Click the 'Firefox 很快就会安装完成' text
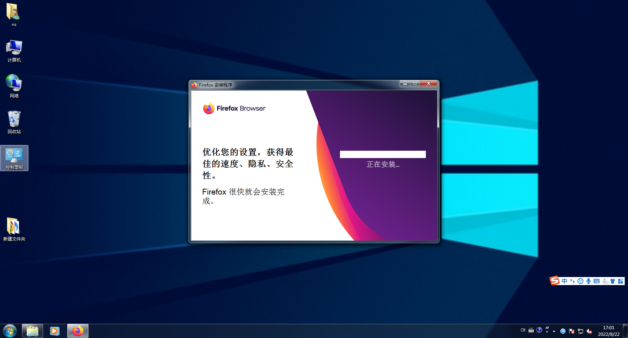The image size is (628, 338). click(x=243, y=196)
